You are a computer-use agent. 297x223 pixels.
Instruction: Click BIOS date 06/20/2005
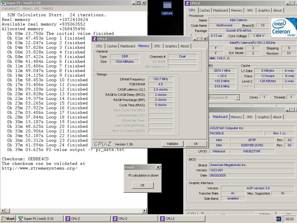[252, 175]
